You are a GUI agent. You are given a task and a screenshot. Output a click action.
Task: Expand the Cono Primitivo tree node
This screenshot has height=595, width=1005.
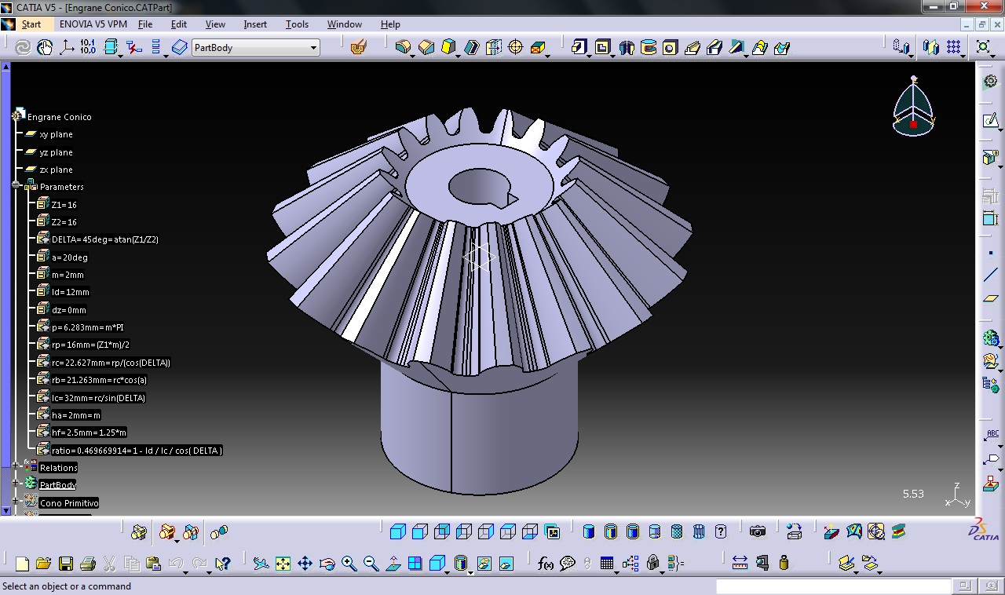click(16, 502)
